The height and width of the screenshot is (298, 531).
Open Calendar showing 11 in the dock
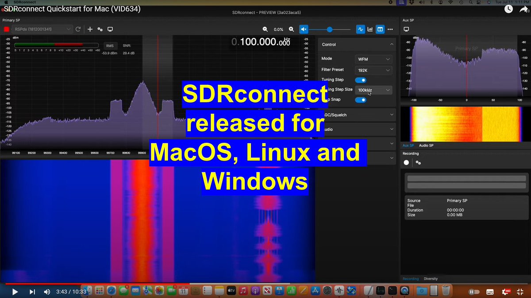point(183,290)
